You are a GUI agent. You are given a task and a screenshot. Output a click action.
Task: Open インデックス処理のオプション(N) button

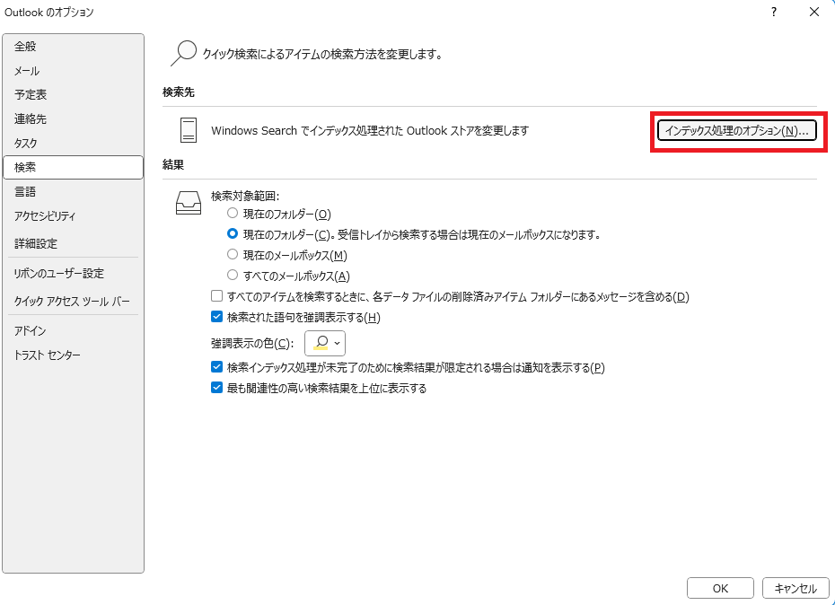(x=736, y=131)
